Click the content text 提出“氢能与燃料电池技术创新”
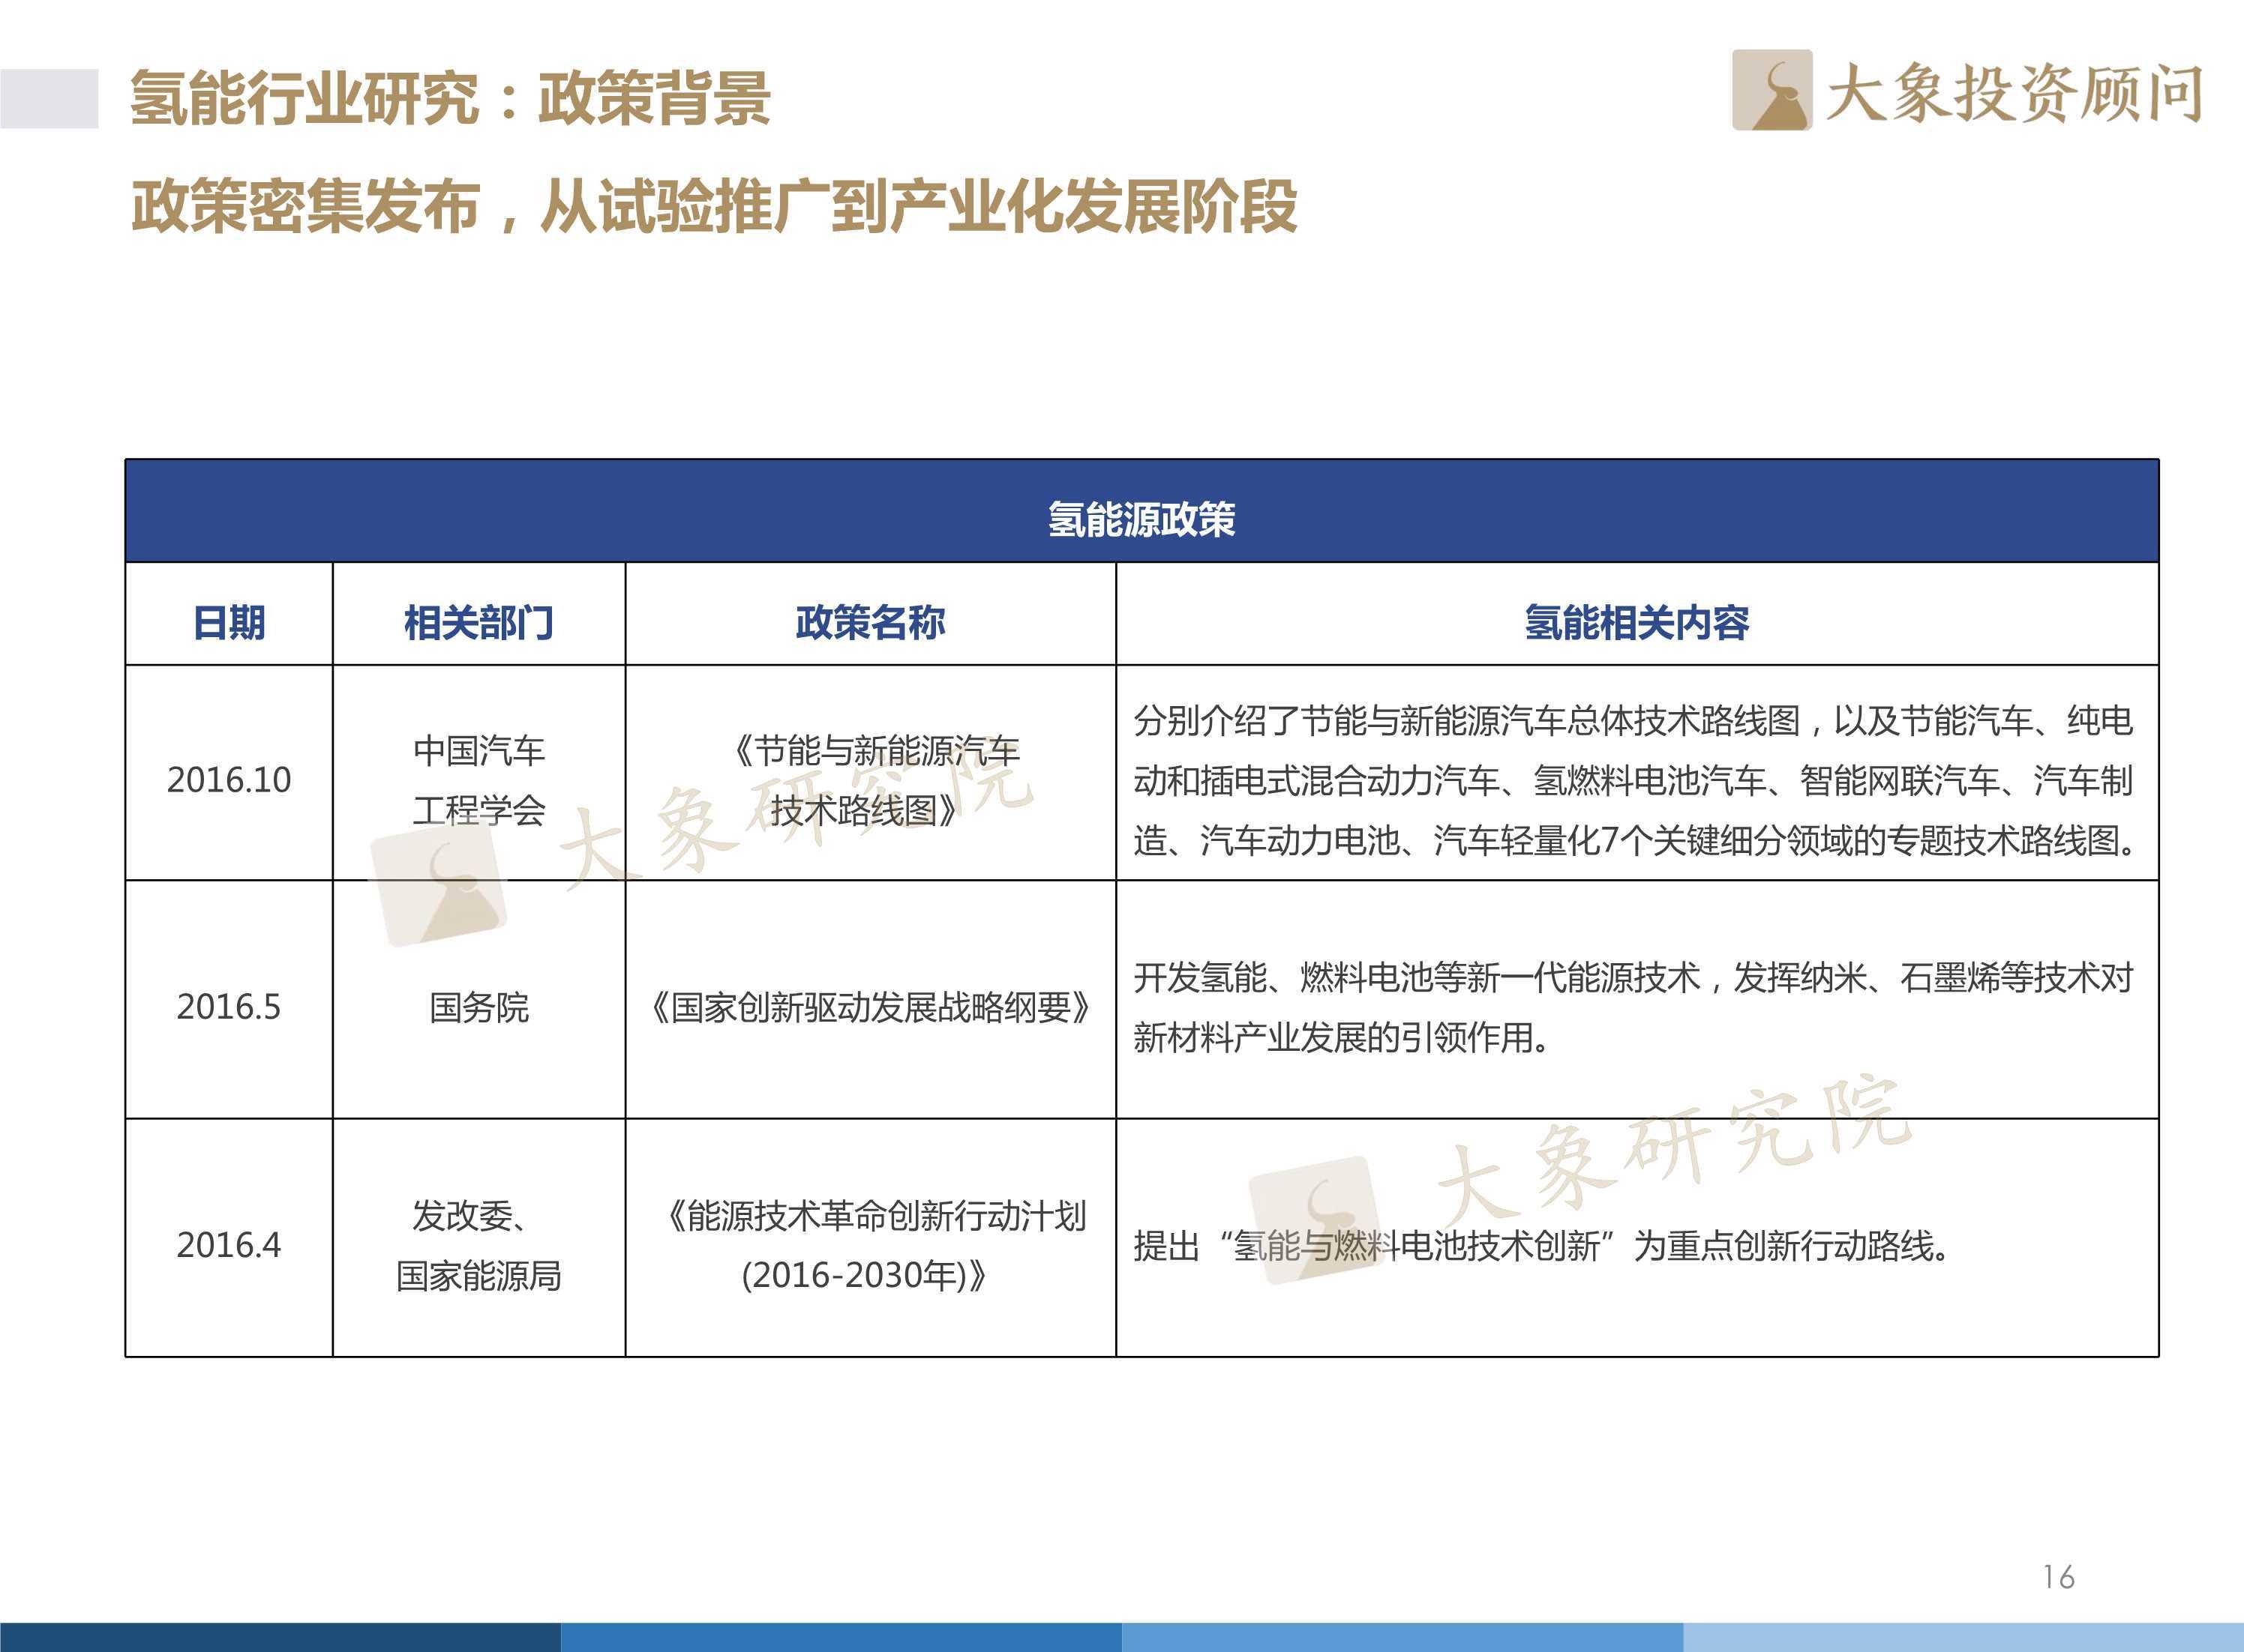Screen dimensions: 2244x1652 click(x=1540, y=1246)
